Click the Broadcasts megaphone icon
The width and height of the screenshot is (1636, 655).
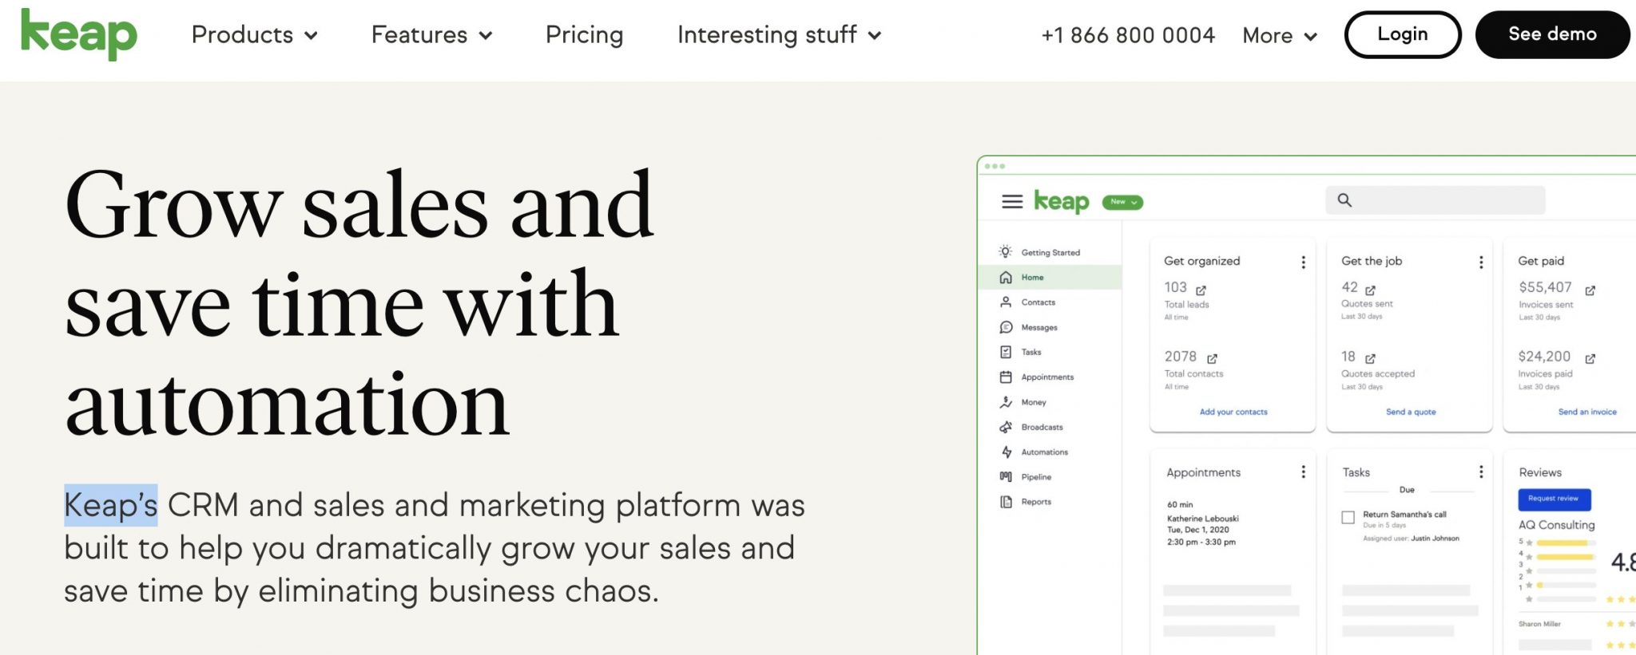tap(1006, 427)
